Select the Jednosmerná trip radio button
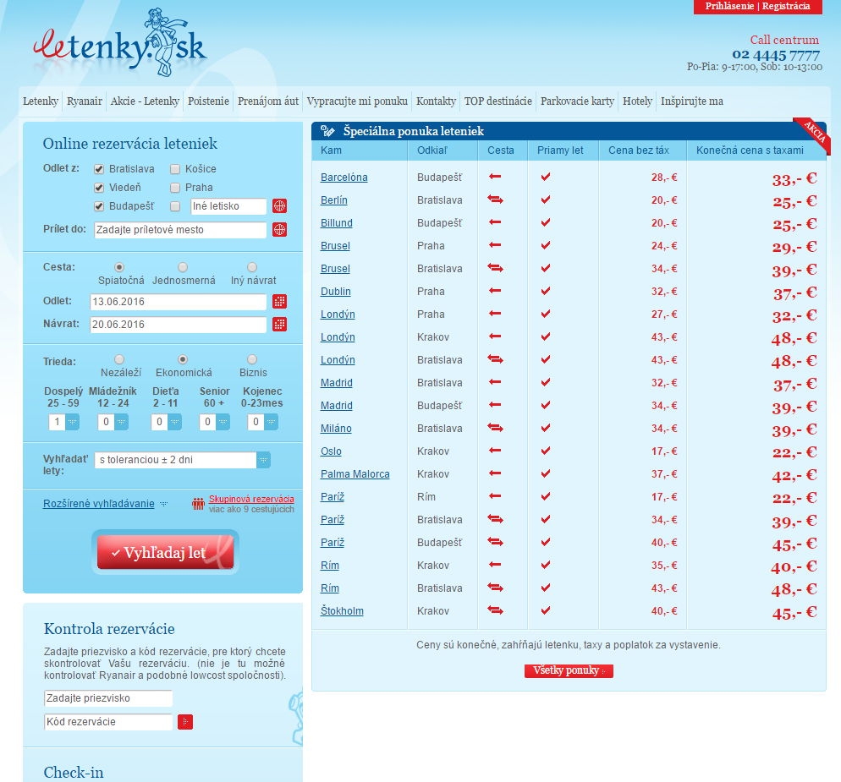 click(x=182, y=267)
